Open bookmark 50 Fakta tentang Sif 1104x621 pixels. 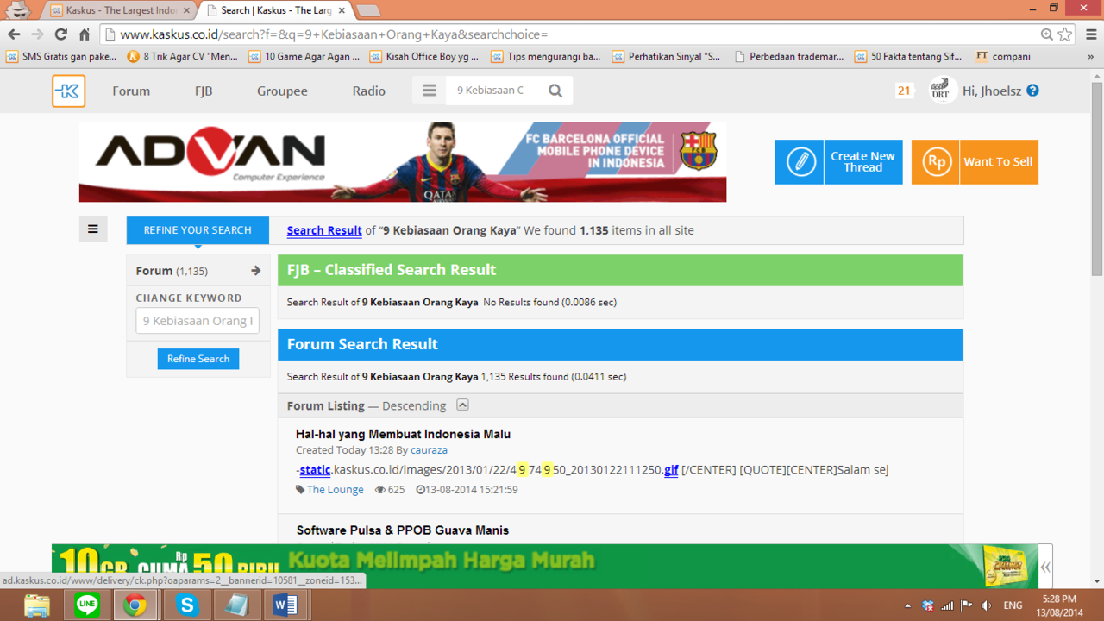pyautogui.click(x=910, y=56)
